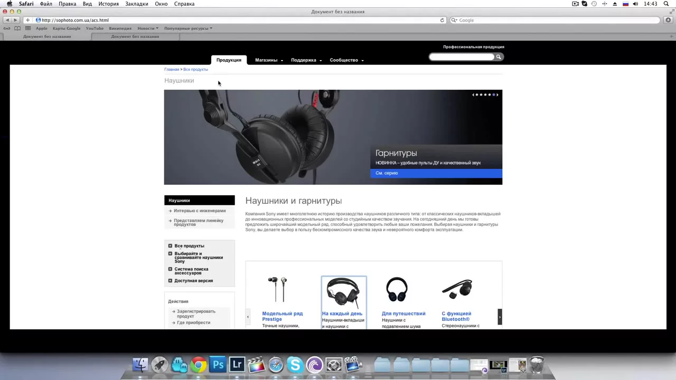Open System Preferences in the Dock
This screenshot has height=380, width=676.
334,365
